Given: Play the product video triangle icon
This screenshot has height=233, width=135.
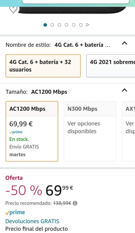Looking at the screenshot, I should tap(88, 25).
